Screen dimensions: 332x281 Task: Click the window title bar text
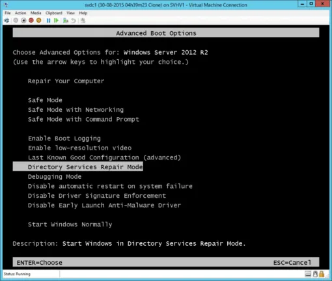tap(166, 5)
